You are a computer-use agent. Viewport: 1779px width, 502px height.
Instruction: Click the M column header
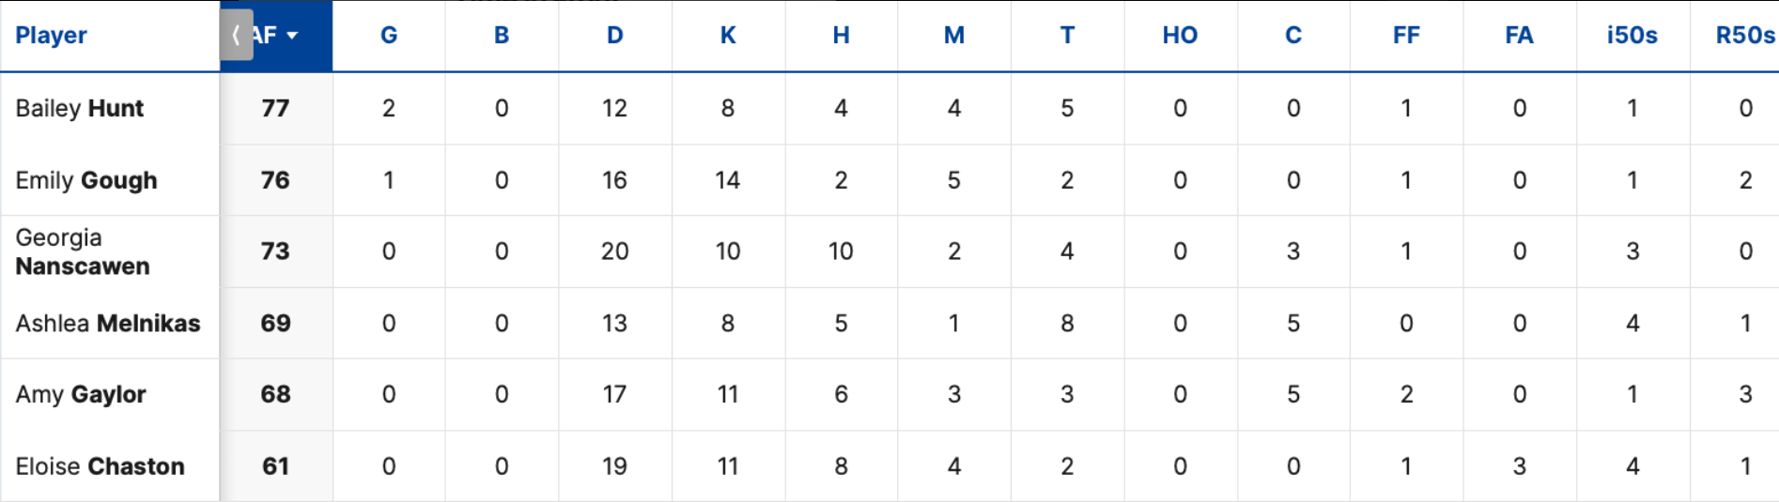point(954,36)
